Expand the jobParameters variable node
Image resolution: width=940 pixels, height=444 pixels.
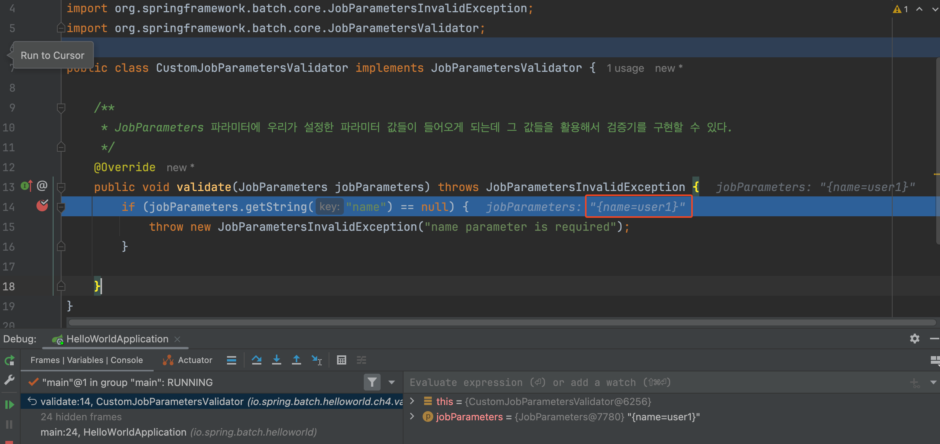point(412,416)
